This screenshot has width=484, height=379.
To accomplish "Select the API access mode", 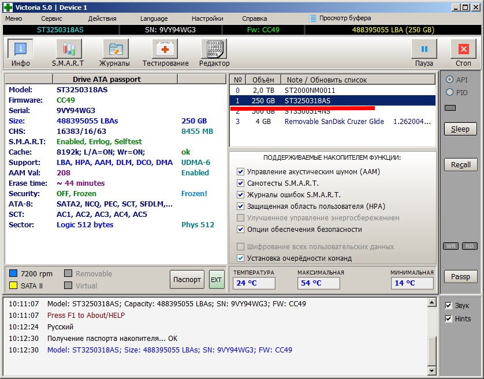I will pos(449,80).
